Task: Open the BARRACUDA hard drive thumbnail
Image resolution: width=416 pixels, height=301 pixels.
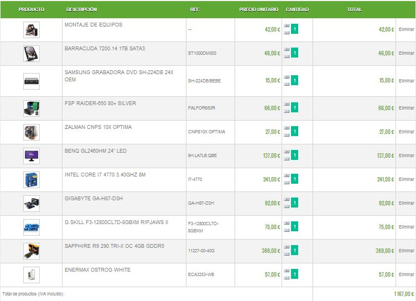Action: 32,54
